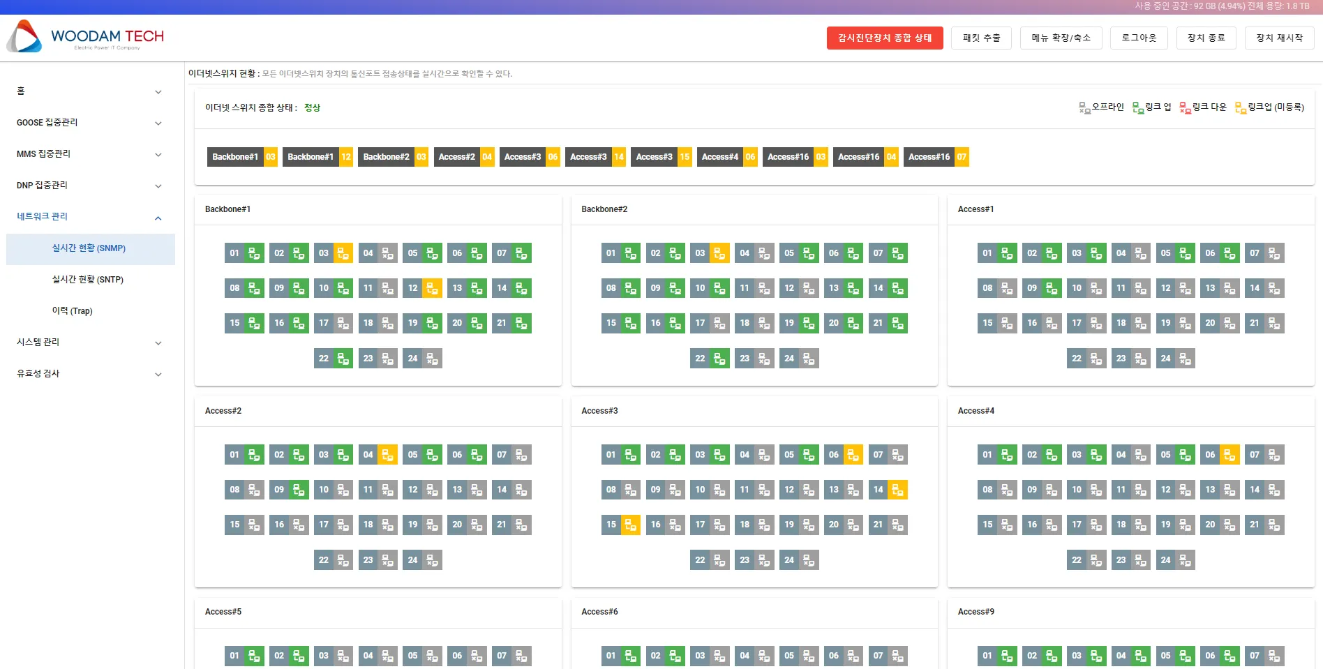Open the 이력 (Trap) menu item

(72, 311)
